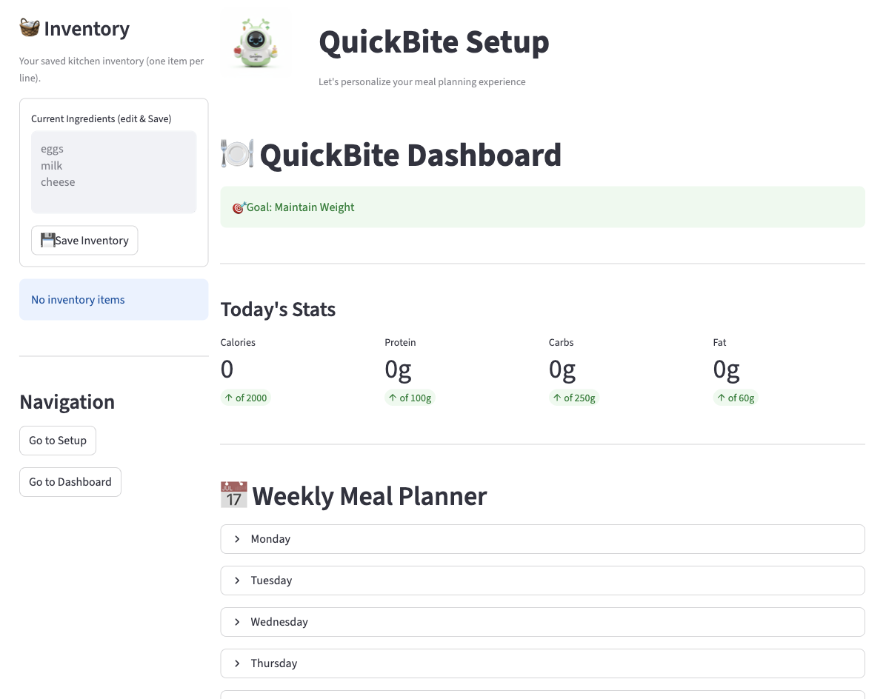Click the 'of 250g' carbs target badge

[573, 398]
